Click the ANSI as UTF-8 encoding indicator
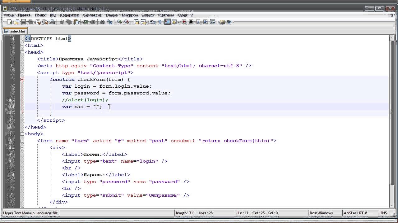 click(355, 213)
